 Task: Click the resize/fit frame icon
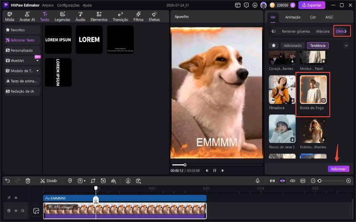[103, 181]
